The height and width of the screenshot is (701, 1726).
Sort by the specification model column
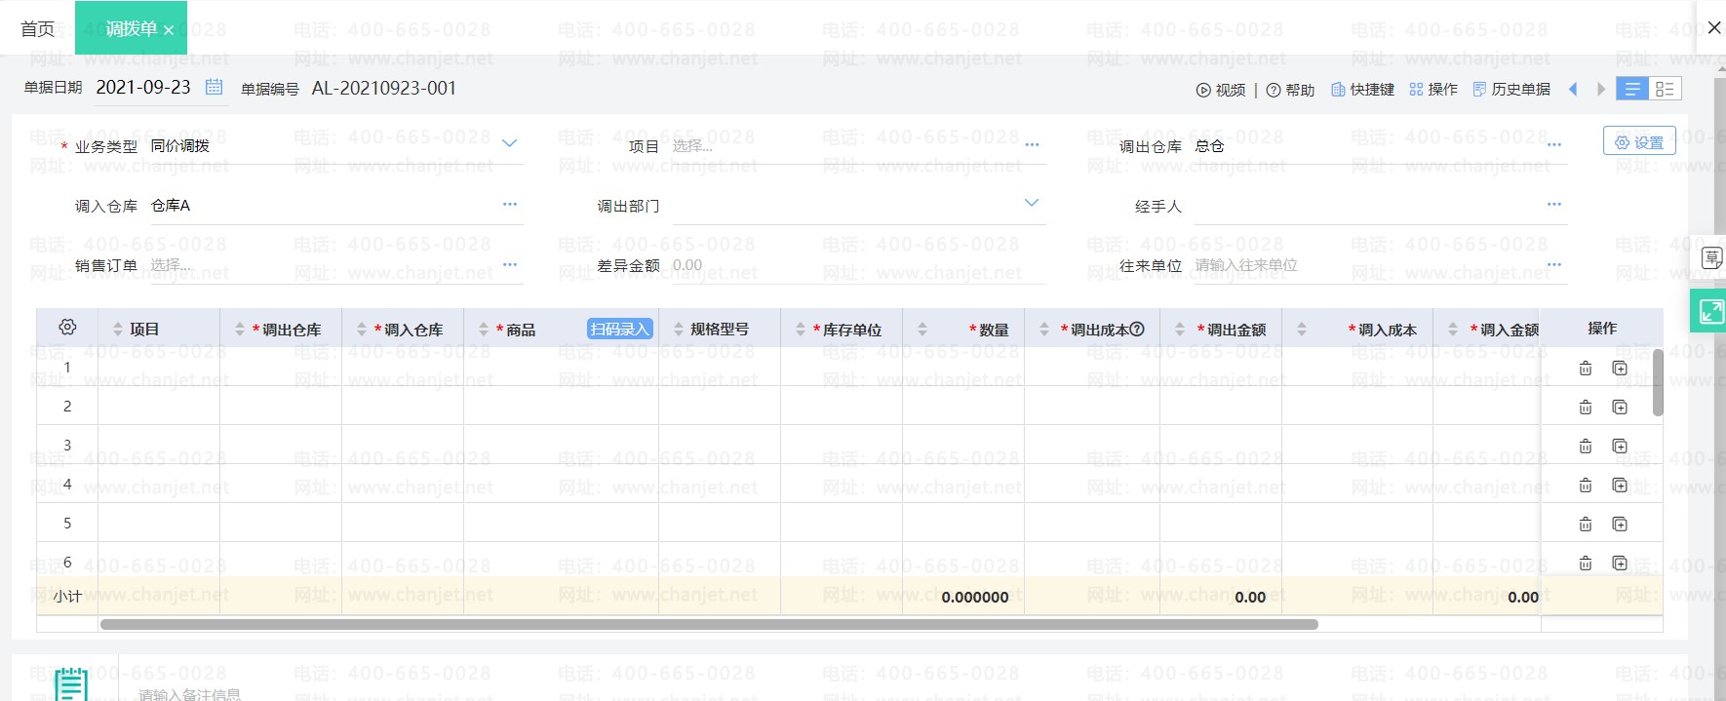coord(679,330)
